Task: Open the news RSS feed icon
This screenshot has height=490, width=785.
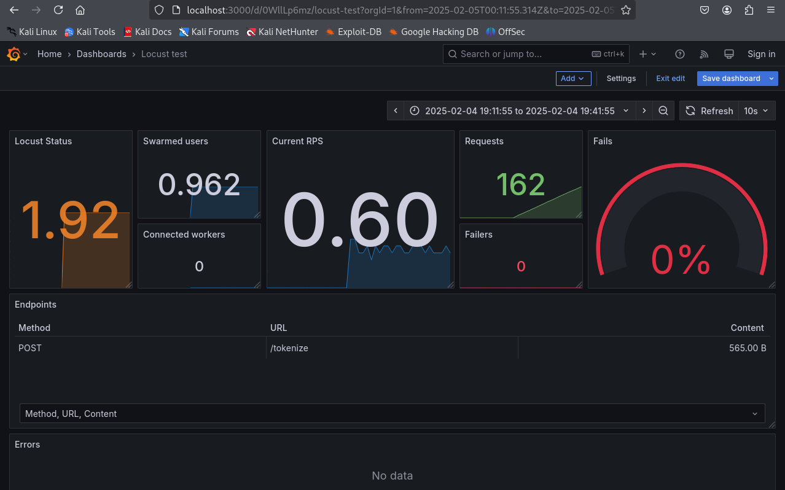Action: tap(704, 54)
